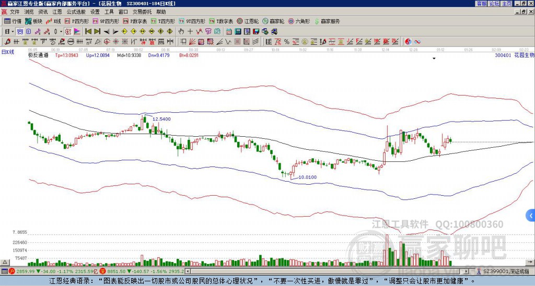Screen dimensions: 535x286
Task: Click the percent sign tool
Action: tap(287, 42)
